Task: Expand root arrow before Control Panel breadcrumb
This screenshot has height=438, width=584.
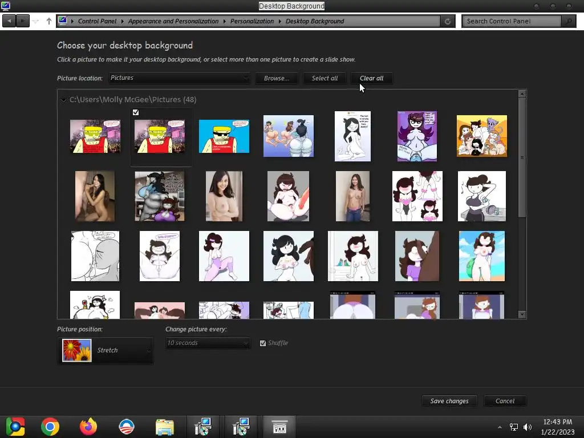Action: click(72, 21)
